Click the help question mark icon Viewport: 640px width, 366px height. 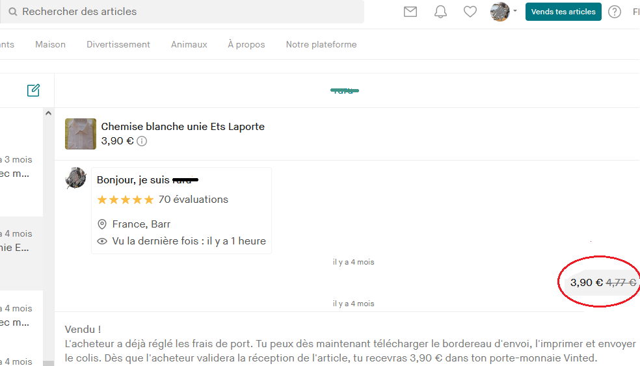click(x=615, y=12)
